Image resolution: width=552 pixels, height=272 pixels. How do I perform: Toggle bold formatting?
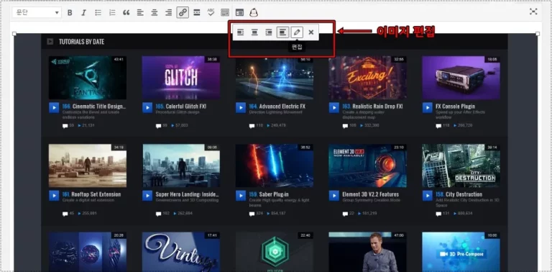coord(70,13)
